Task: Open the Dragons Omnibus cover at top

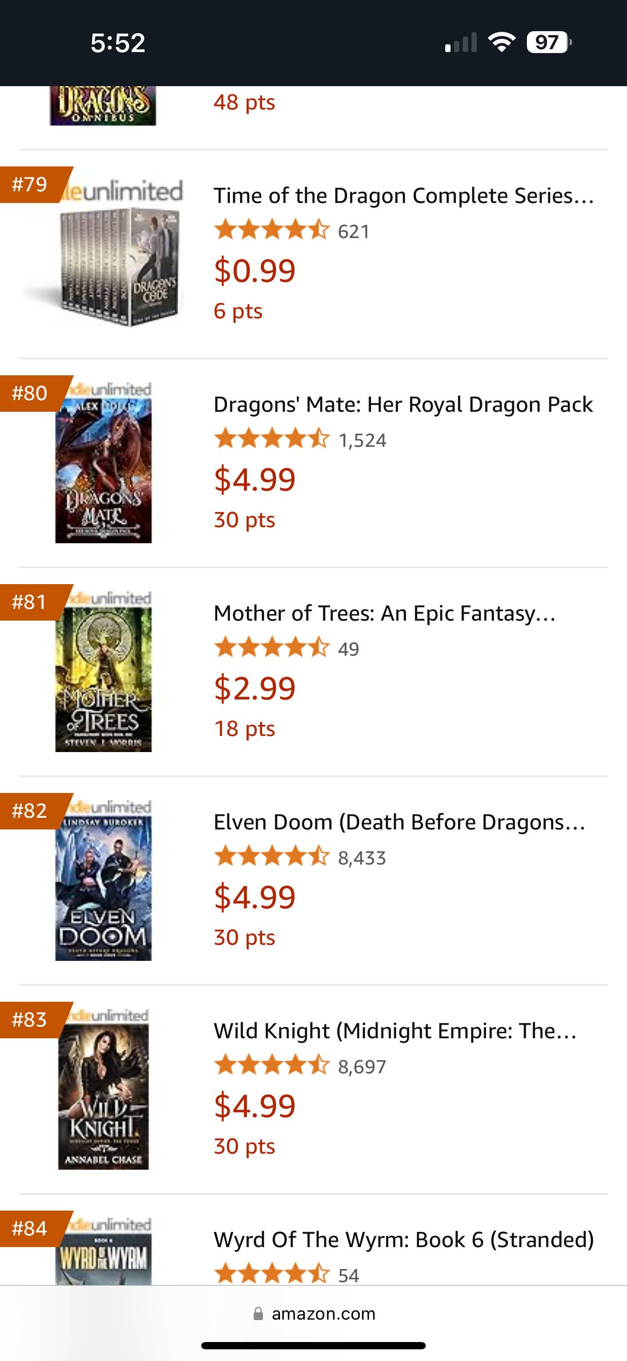Action: click(103, 106)
